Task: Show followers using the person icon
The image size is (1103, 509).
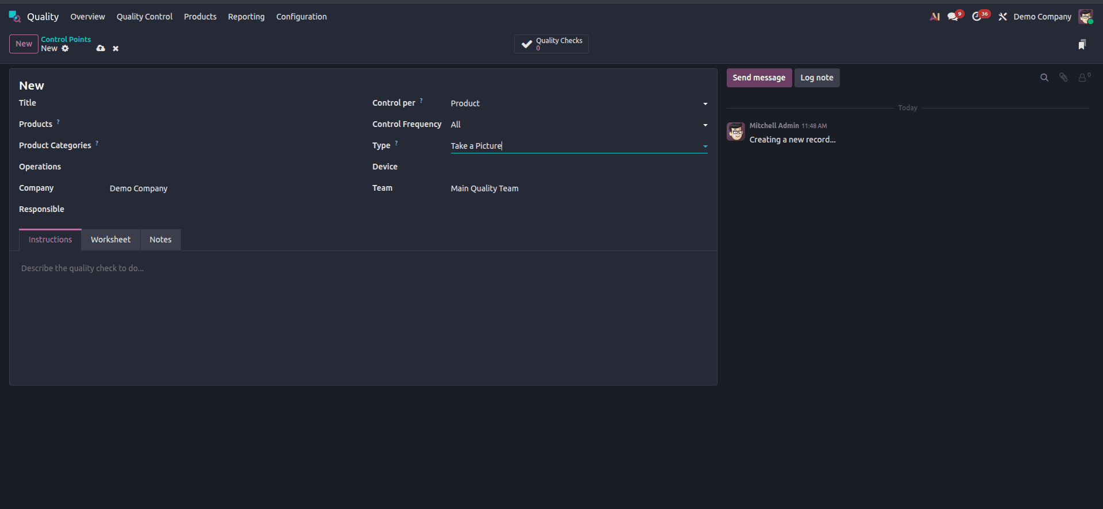Action: (x=1083, y=77)
